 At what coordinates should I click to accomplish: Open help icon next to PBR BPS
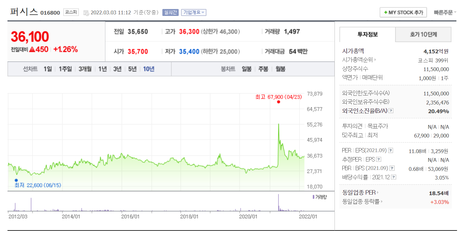point(392,168)
